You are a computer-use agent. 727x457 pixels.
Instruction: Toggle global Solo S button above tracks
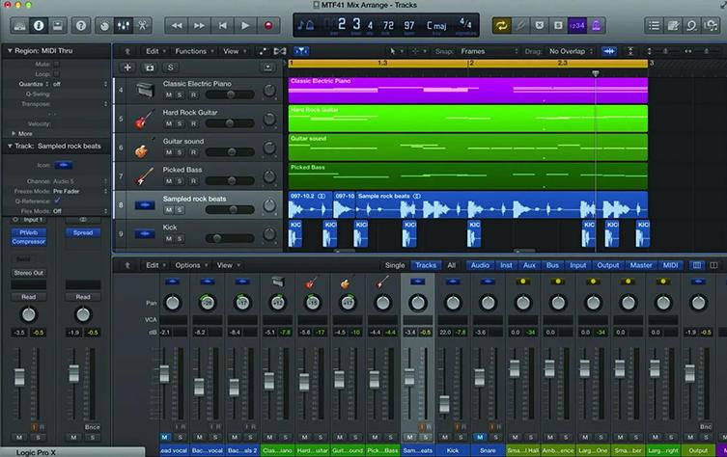171,67
